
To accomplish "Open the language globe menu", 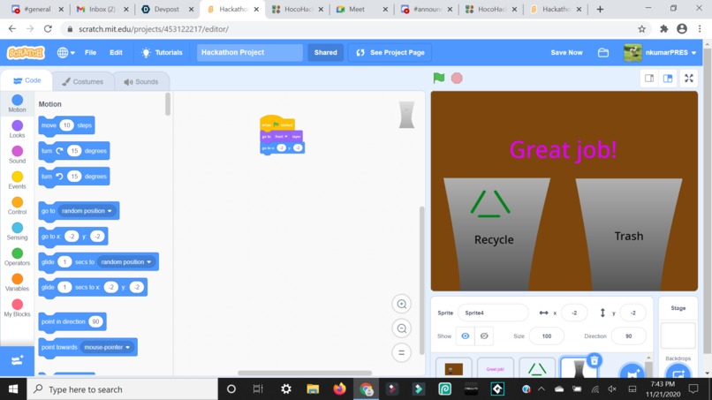I will [66, 53].
